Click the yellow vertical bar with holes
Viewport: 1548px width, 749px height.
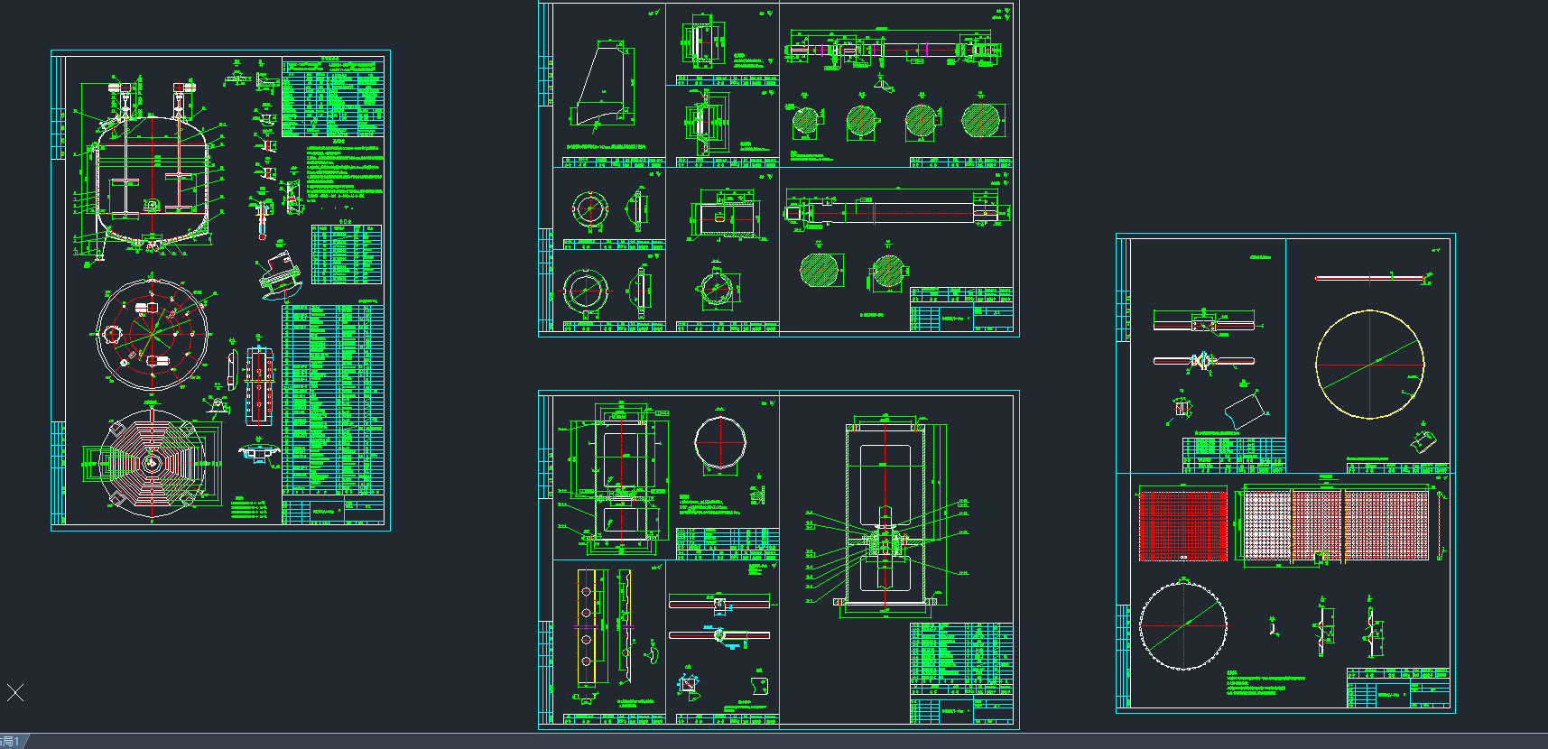coord(587,626)
